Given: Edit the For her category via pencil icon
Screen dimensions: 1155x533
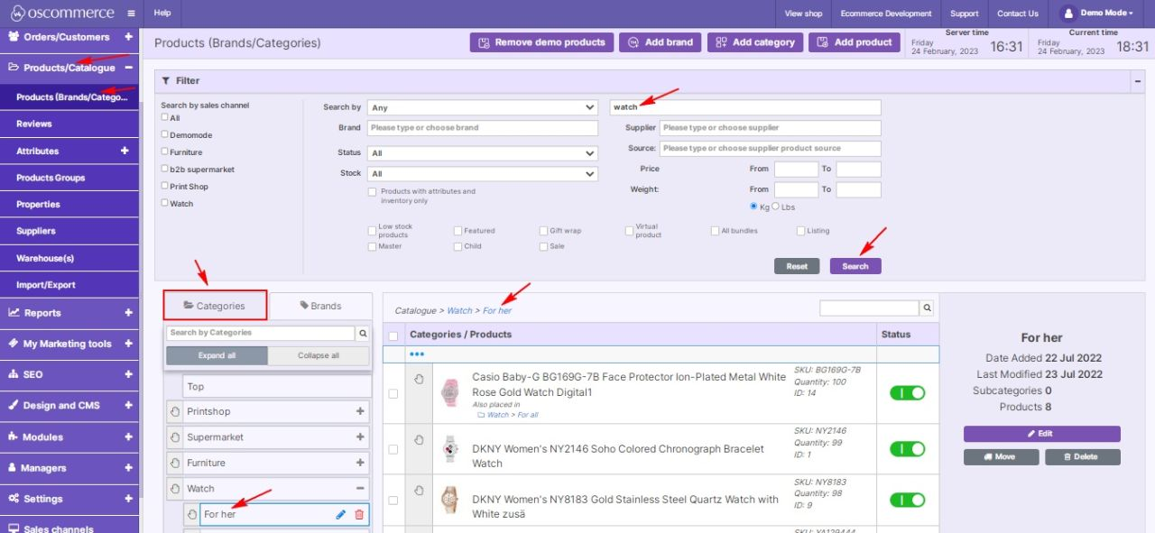Looking at the screenshot, I should [x=341, y=514].
